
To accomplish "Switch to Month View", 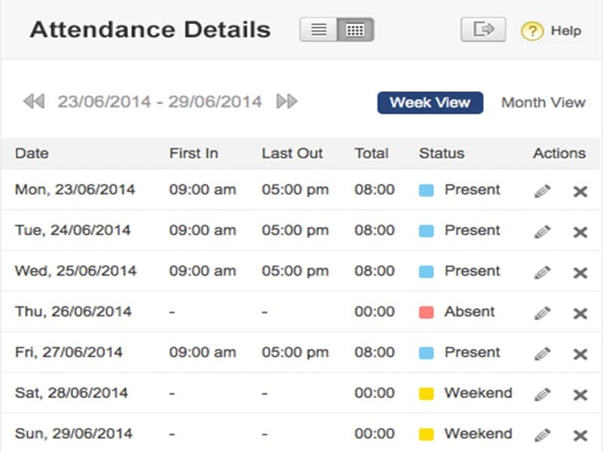I will pos(543,102).
